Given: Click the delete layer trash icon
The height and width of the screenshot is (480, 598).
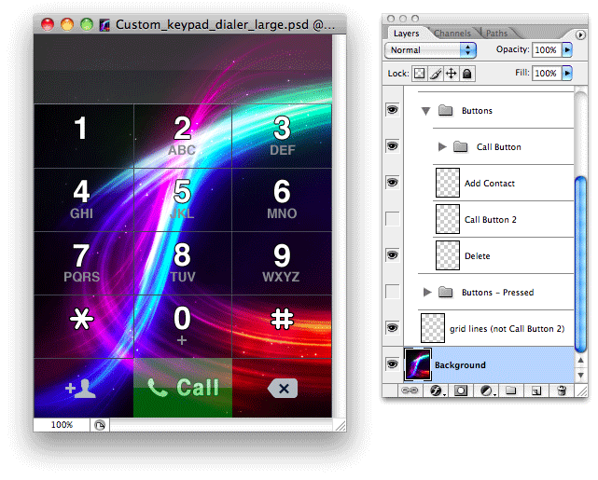Looking at the screenshot, I should 562,391.
